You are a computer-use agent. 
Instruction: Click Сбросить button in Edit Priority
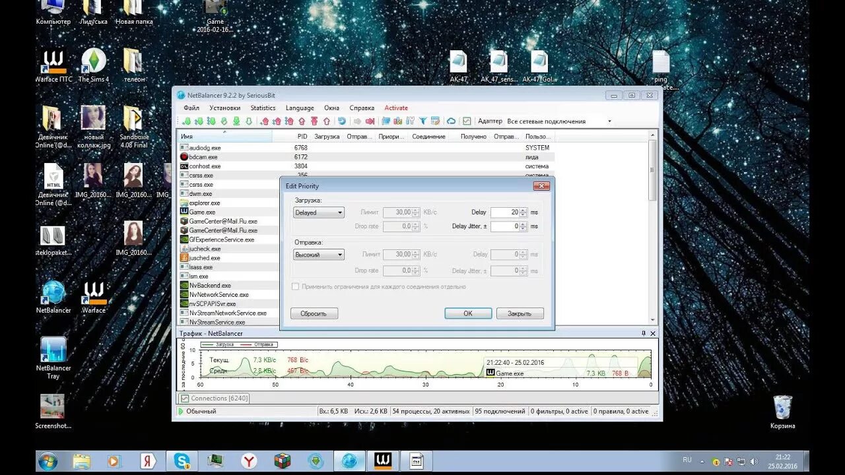click(314, 313)
